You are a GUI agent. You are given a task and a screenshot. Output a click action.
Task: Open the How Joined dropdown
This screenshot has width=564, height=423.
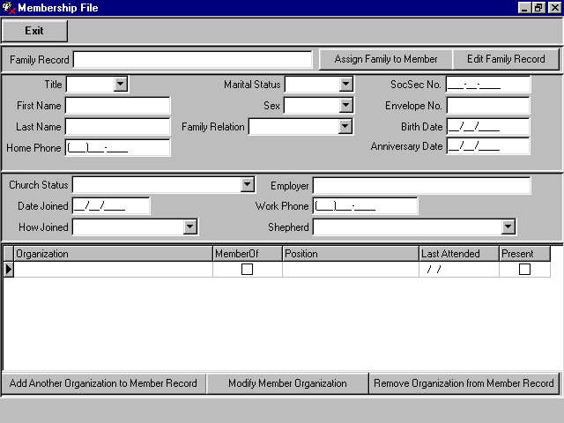(189, 227)
